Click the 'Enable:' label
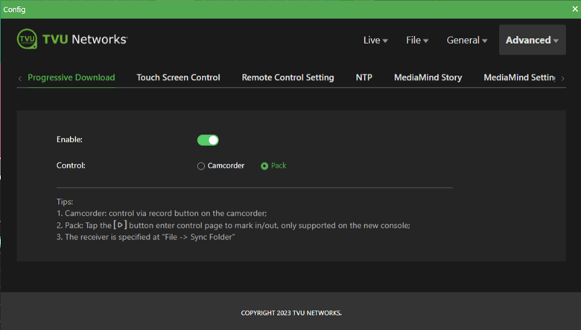581x330 pixels. [x=69, y=139]
